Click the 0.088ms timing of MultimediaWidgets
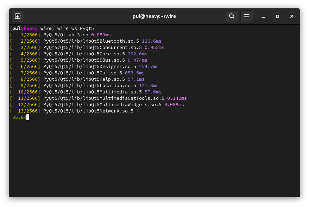The image size is (309, 207). (x=174, y=105)
